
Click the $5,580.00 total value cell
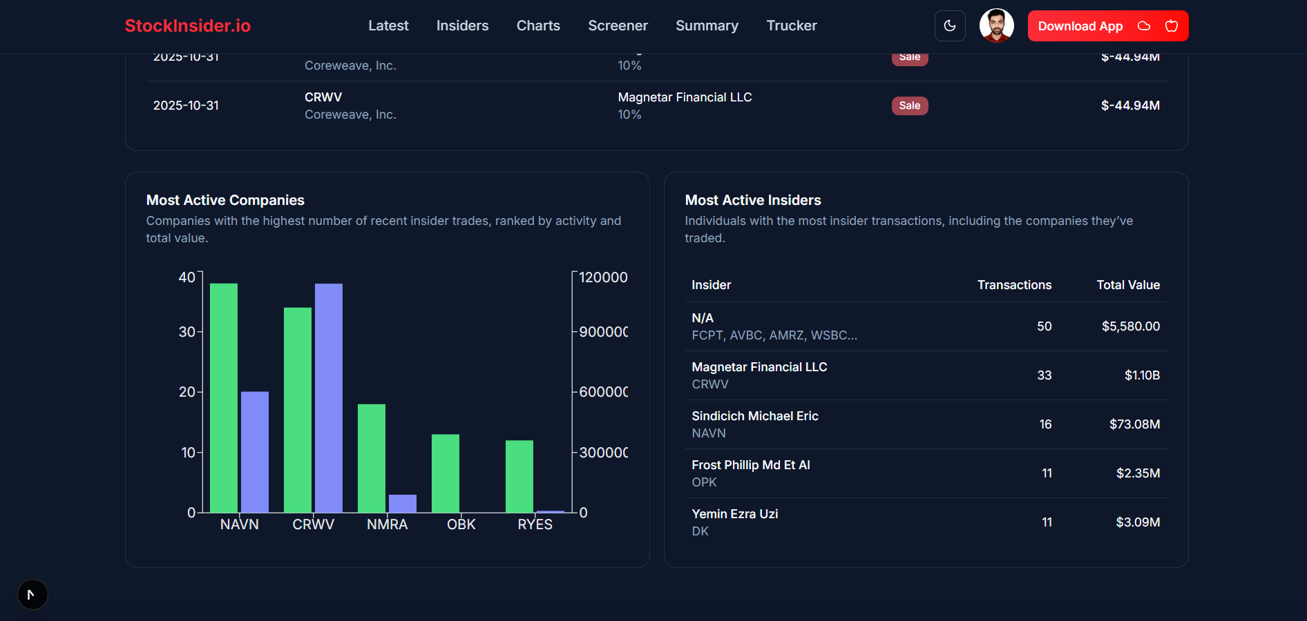click(1131, 326)
